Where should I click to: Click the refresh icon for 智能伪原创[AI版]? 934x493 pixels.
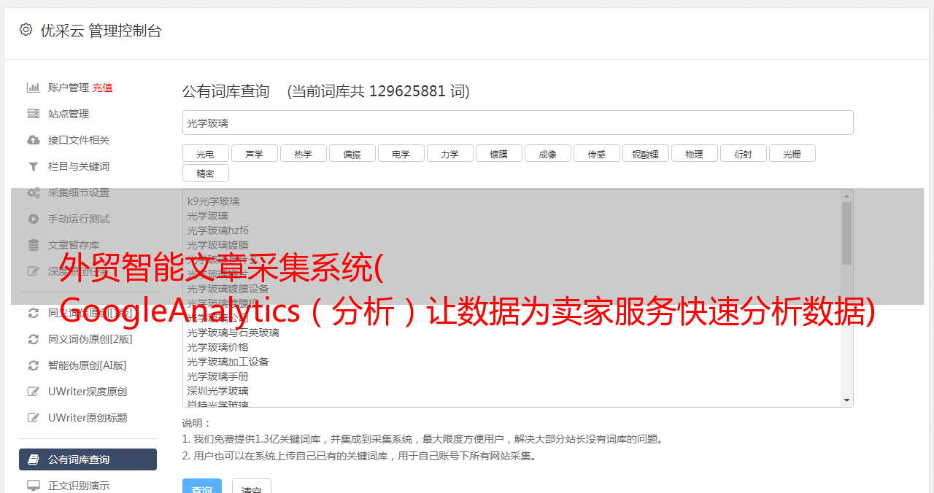[x=33, y=365]
